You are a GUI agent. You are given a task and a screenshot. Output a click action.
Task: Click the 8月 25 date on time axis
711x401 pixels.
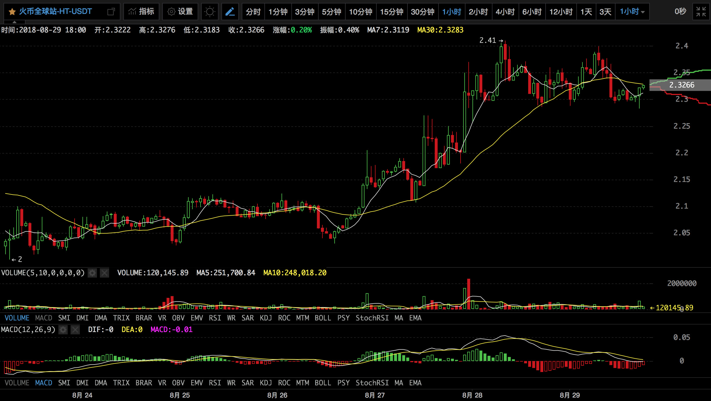(x=180, y=395)
